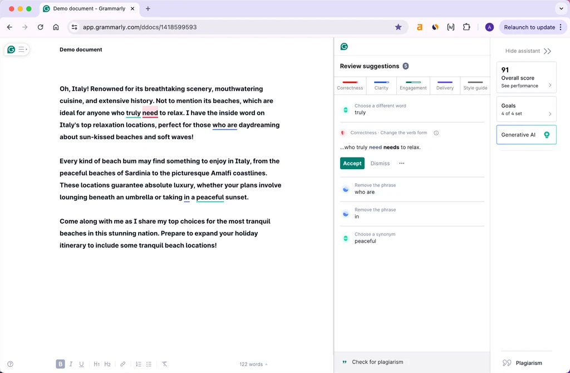
Task: Accept the needs verb suggestion
Action: click(352, 163)
